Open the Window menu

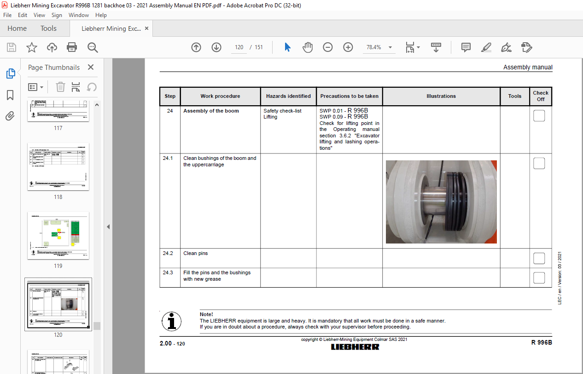tap(79, 15)
